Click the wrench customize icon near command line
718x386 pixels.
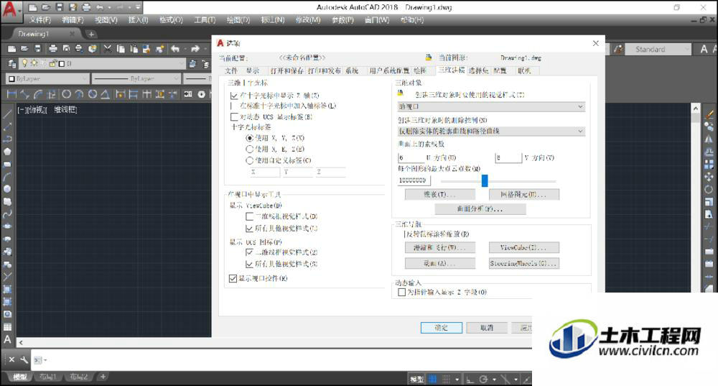pos(24,359)
